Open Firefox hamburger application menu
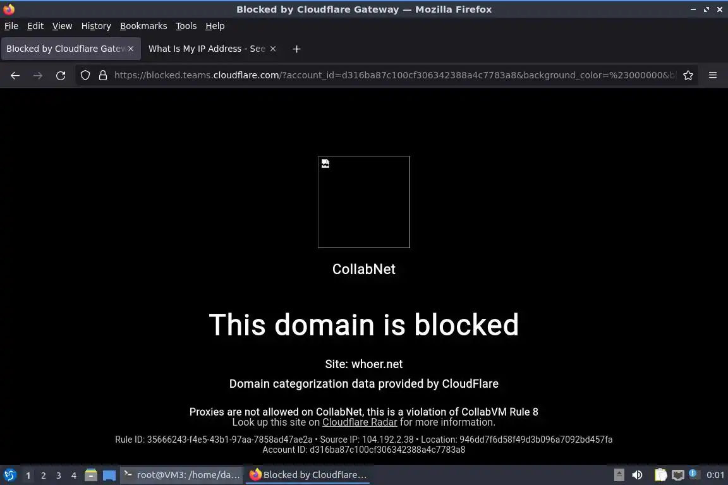This screenshot has width=728, height=485. [713, 75]
